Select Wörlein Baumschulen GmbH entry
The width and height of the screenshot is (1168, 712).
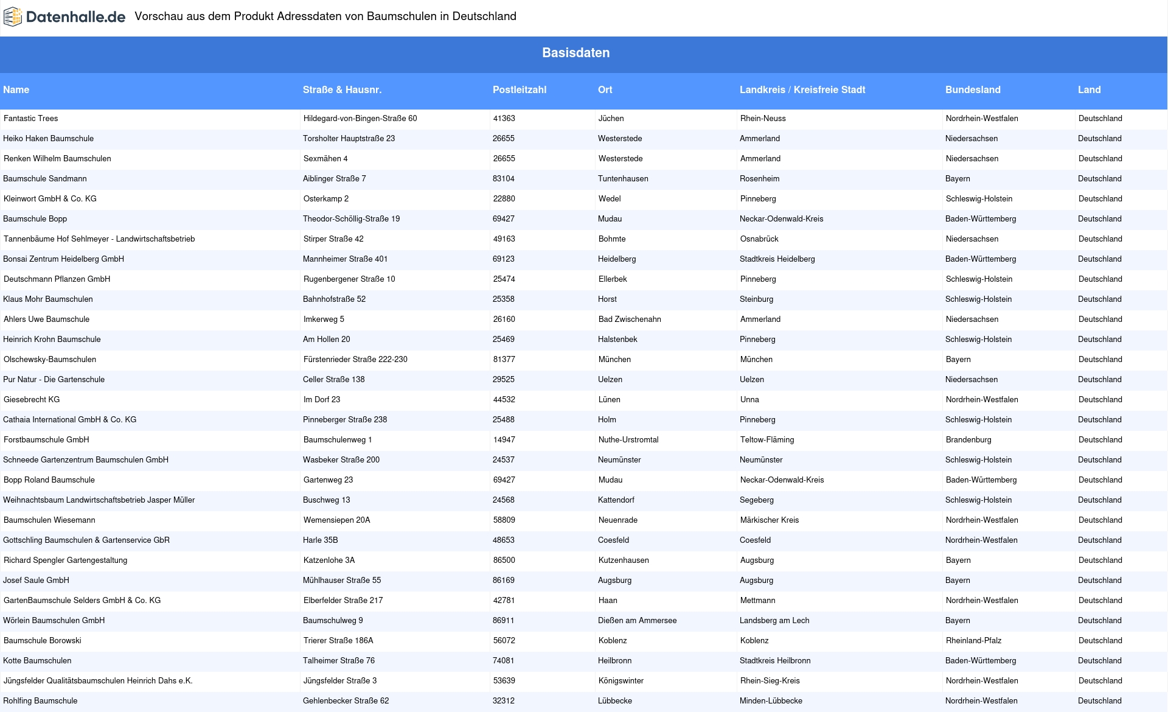coord(54,621)
